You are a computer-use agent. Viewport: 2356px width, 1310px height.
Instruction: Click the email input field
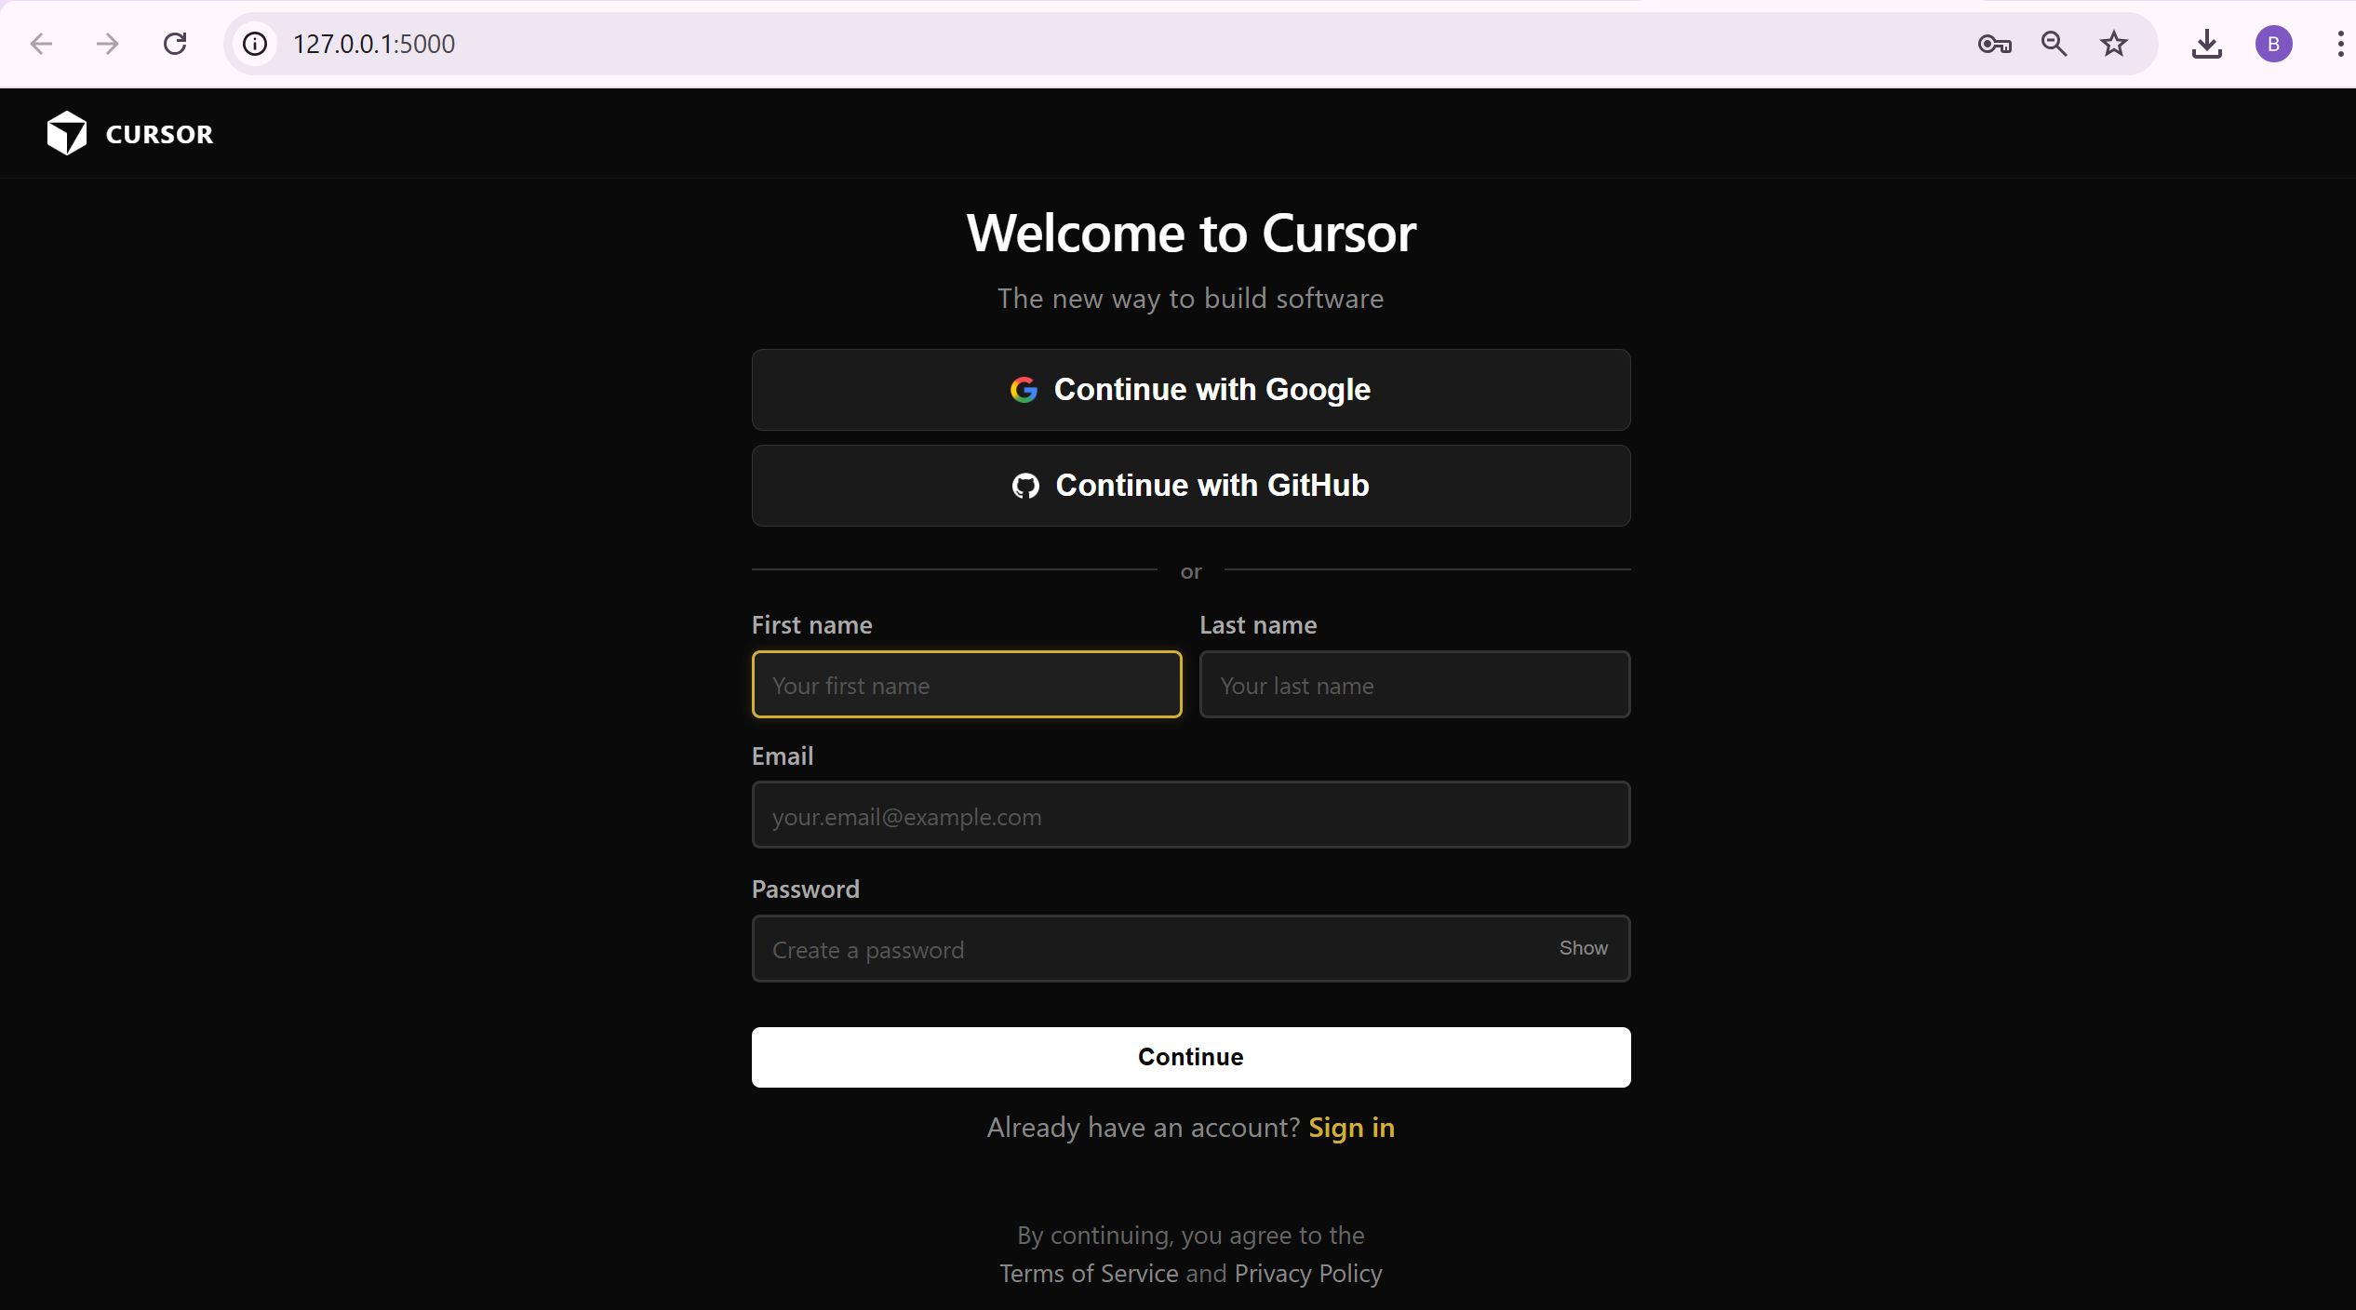coord(1190,816)
